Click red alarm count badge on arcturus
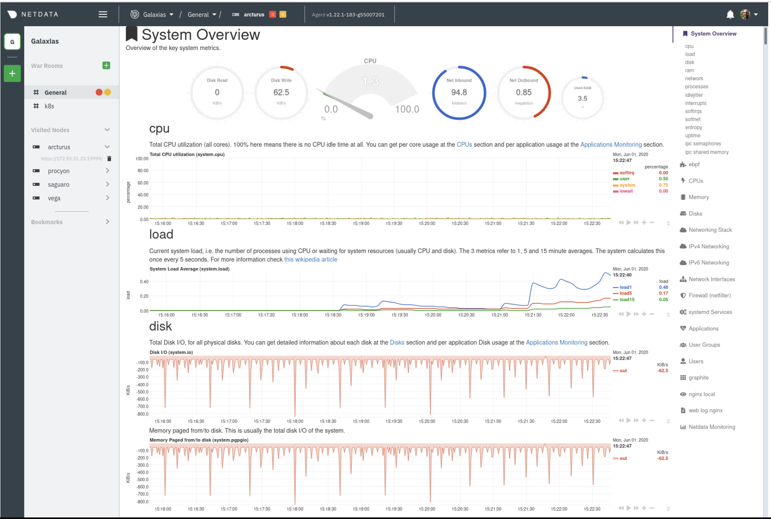Image resolution: width=771 pixels, height=519 pixels. click(273, 15)
